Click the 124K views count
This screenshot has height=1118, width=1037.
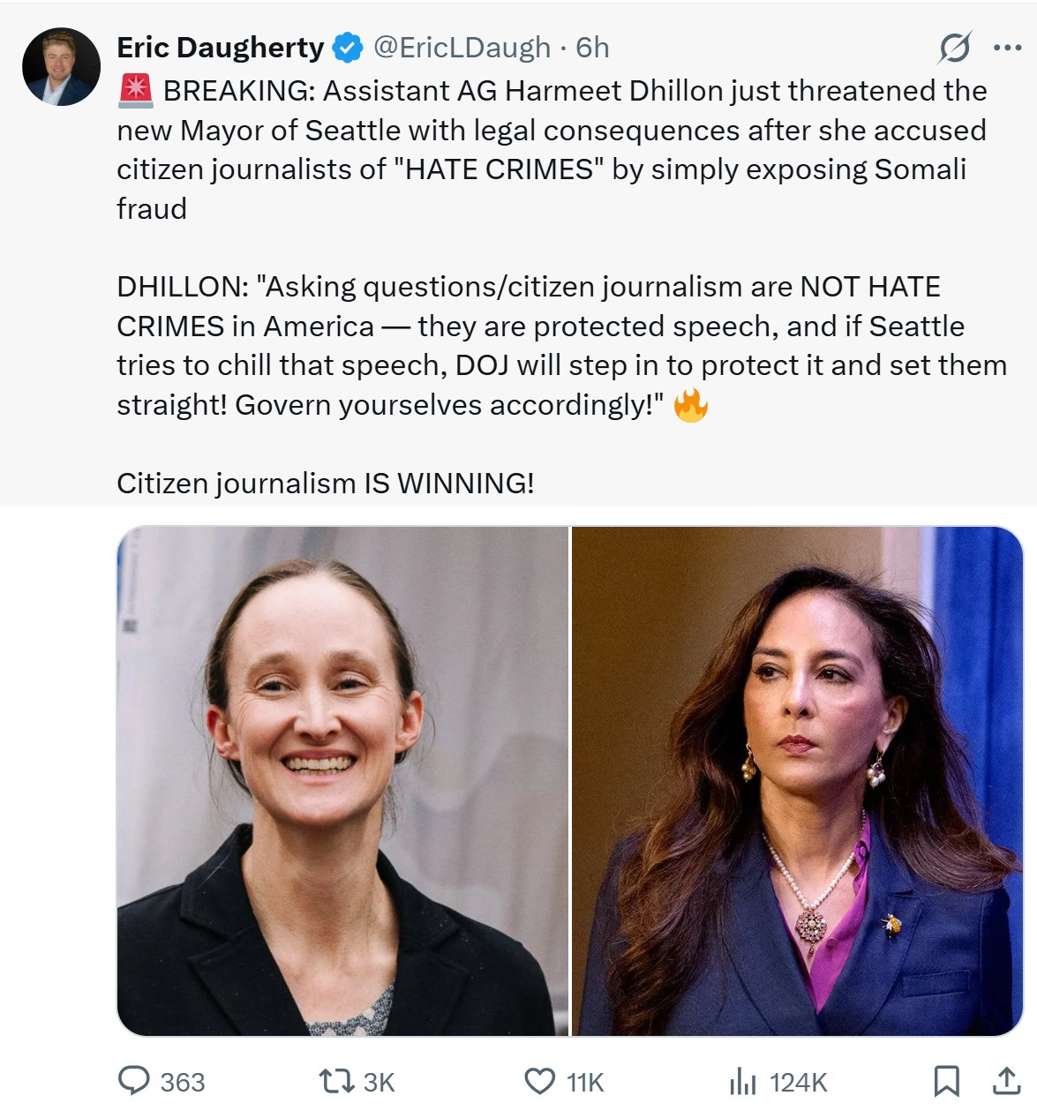[x=799, y=1083]
